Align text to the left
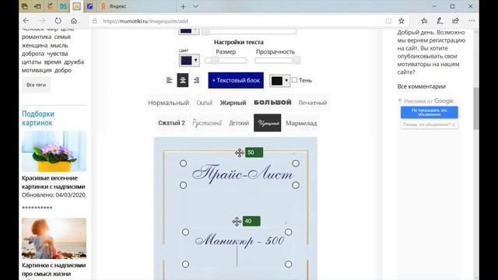Image resolution: width=498 pixels, height=280 pixels. 169,80
